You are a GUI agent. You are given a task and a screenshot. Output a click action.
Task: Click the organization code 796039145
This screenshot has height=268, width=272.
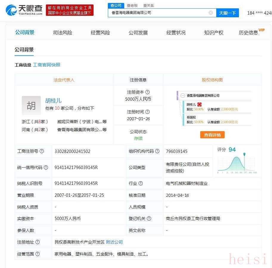click(177, 151)
